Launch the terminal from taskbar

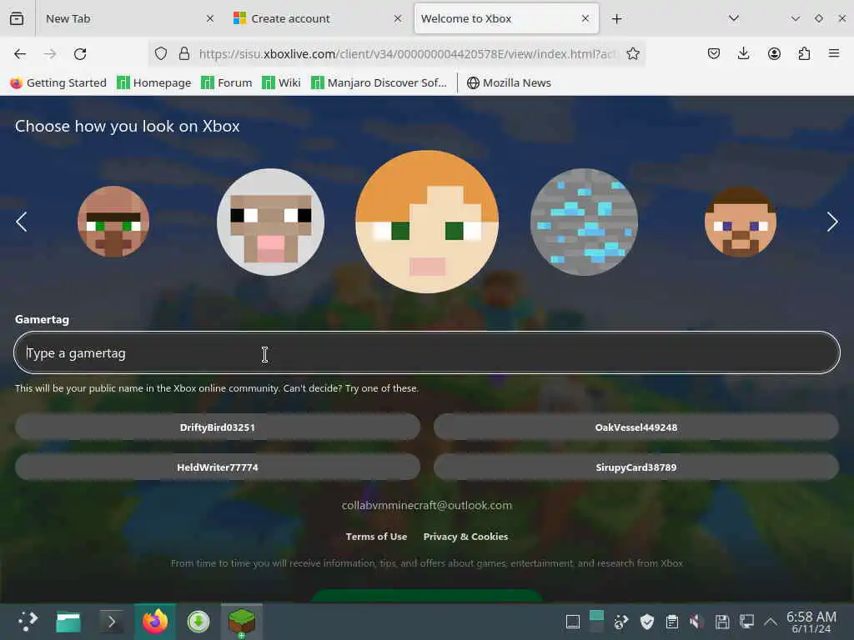[x=112, y=622]
